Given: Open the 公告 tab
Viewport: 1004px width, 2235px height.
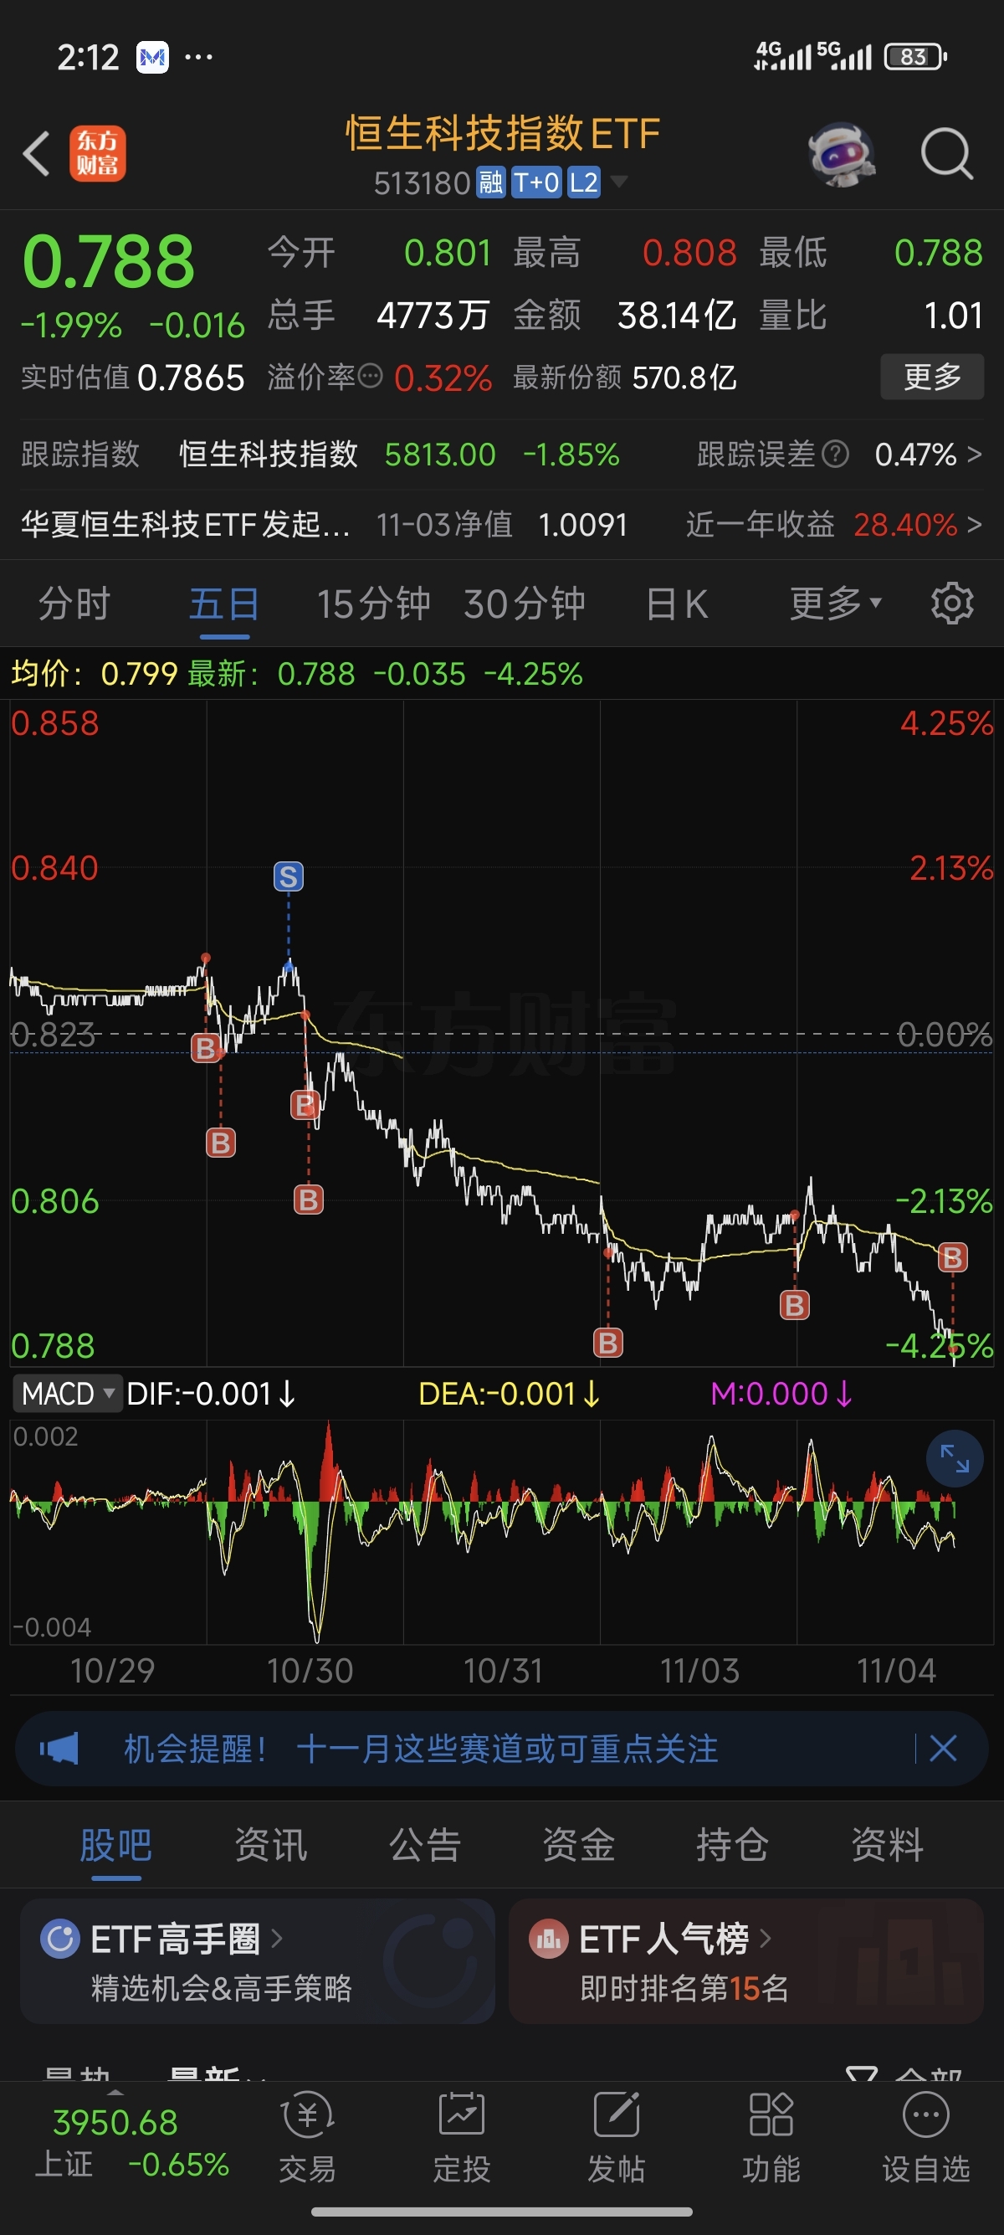Looking at the screenshot, I should (x=425, y=1845).
